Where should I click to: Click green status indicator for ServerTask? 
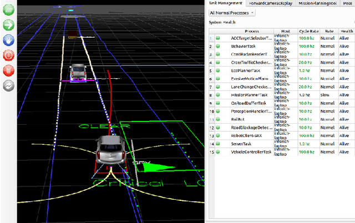coord(218,143)
